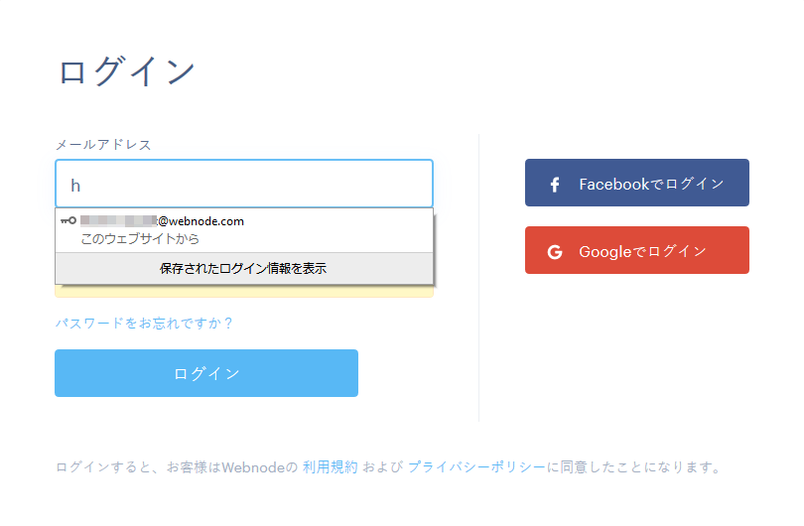Click the Facebook "f" logo icon
Screen dimensions: 804x526
(x=555, y=184)
